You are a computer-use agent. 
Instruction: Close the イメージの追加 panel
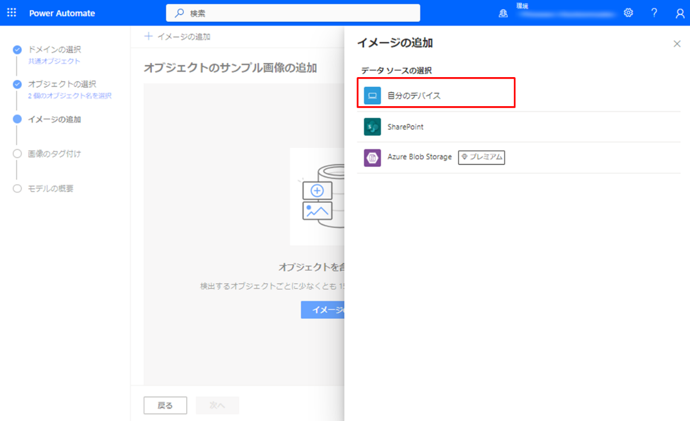[677, 44]
